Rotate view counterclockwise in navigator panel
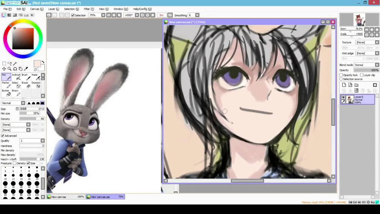The width and height of the screenshot is (380, 214). [367, 35]
